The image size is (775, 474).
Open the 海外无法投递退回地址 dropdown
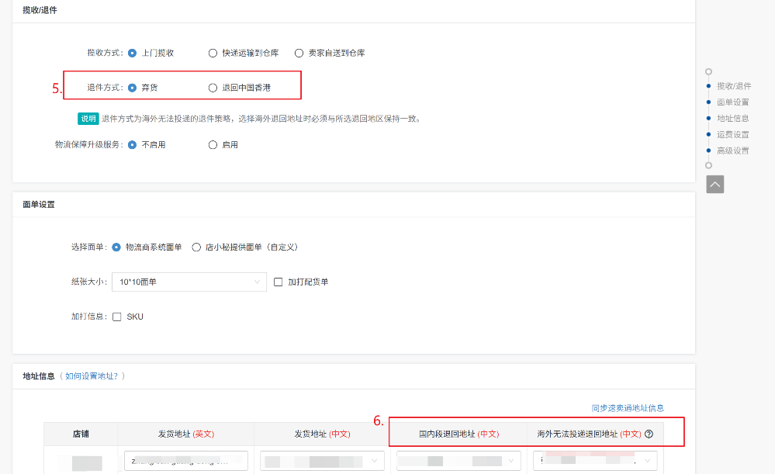[595, 461]
